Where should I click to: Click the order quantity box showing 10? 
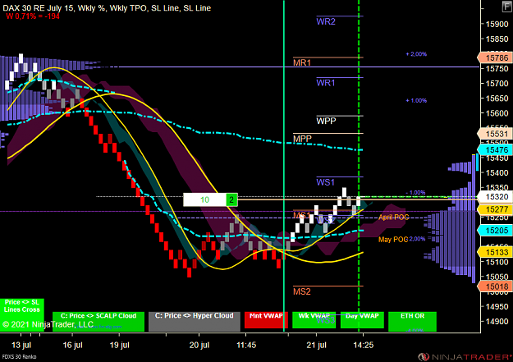pyautogui.click(x=205, y=199)
